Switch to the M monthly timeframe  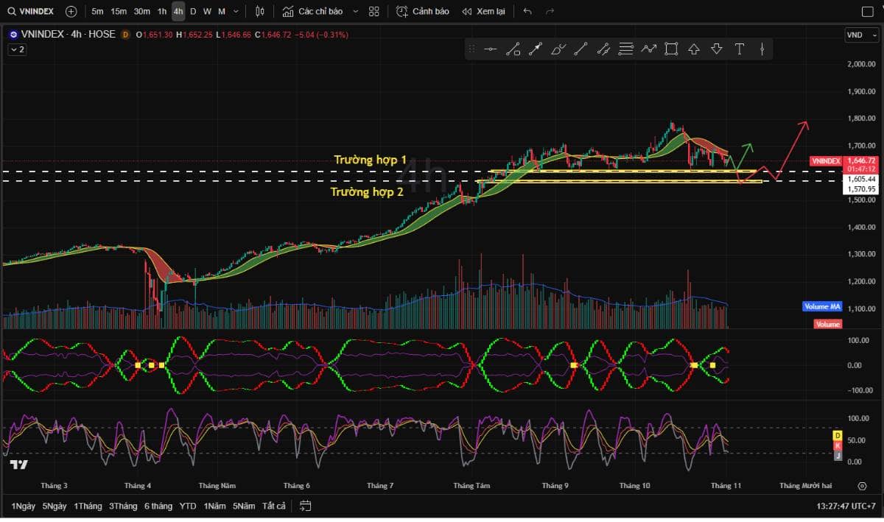222,11
